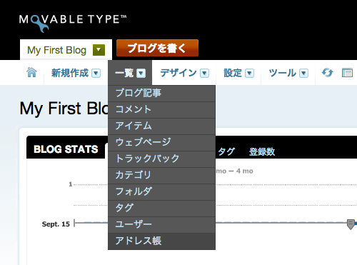
Task: Choose コメント in the dropdown menu
Action: [161, 109]
